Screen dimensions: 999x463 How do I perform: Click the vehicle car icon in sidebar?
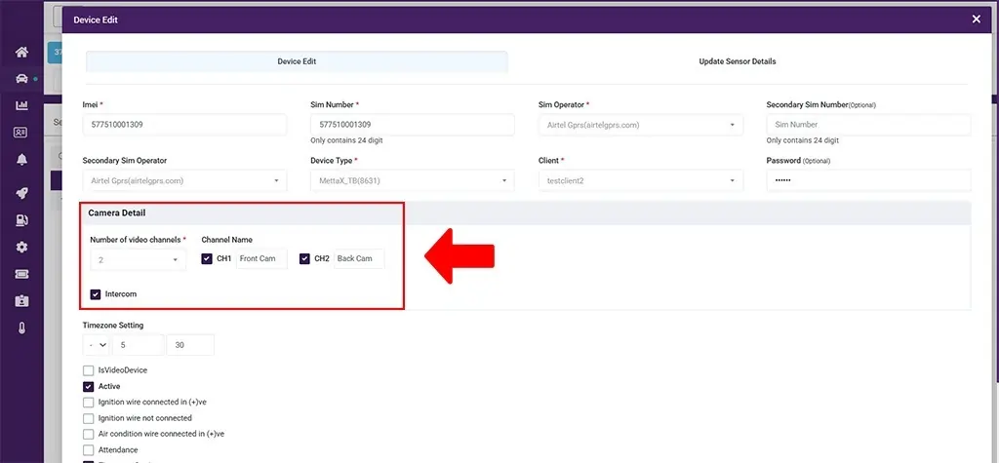[x=21, y=79]
